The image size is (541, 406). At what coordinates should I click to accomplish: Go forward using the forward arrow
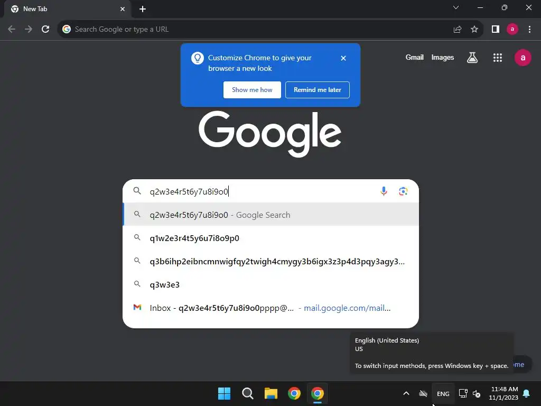(29, 30)
